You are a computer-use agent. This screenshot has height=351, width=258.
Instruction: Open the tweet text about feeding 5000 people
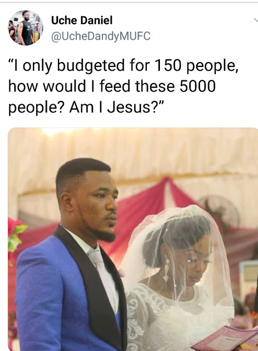click(123, 86)
